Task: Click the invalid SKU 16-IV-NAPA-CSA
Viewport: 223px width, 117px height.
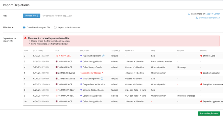Action: pyautogui.click(x=63, y=56)
